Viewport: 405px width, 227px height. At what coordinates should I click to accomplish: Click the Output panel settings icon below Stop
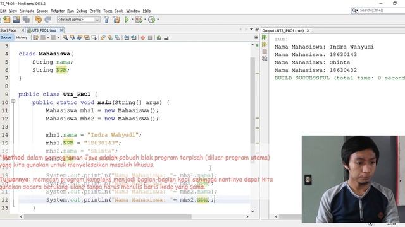(x=265, y=59)
